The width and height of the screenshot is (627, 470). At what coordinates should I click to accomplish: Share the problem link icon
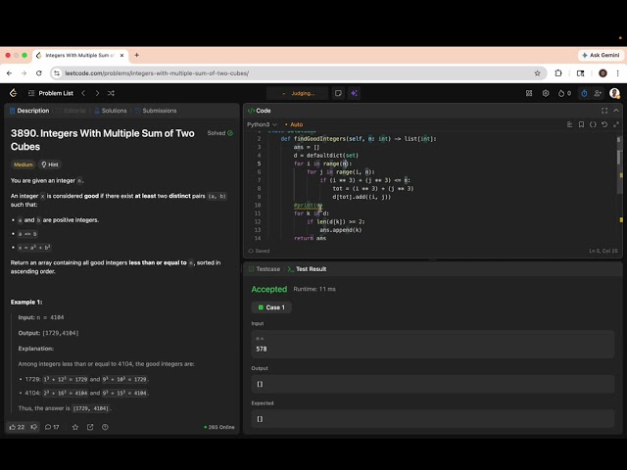click(90, 427)
